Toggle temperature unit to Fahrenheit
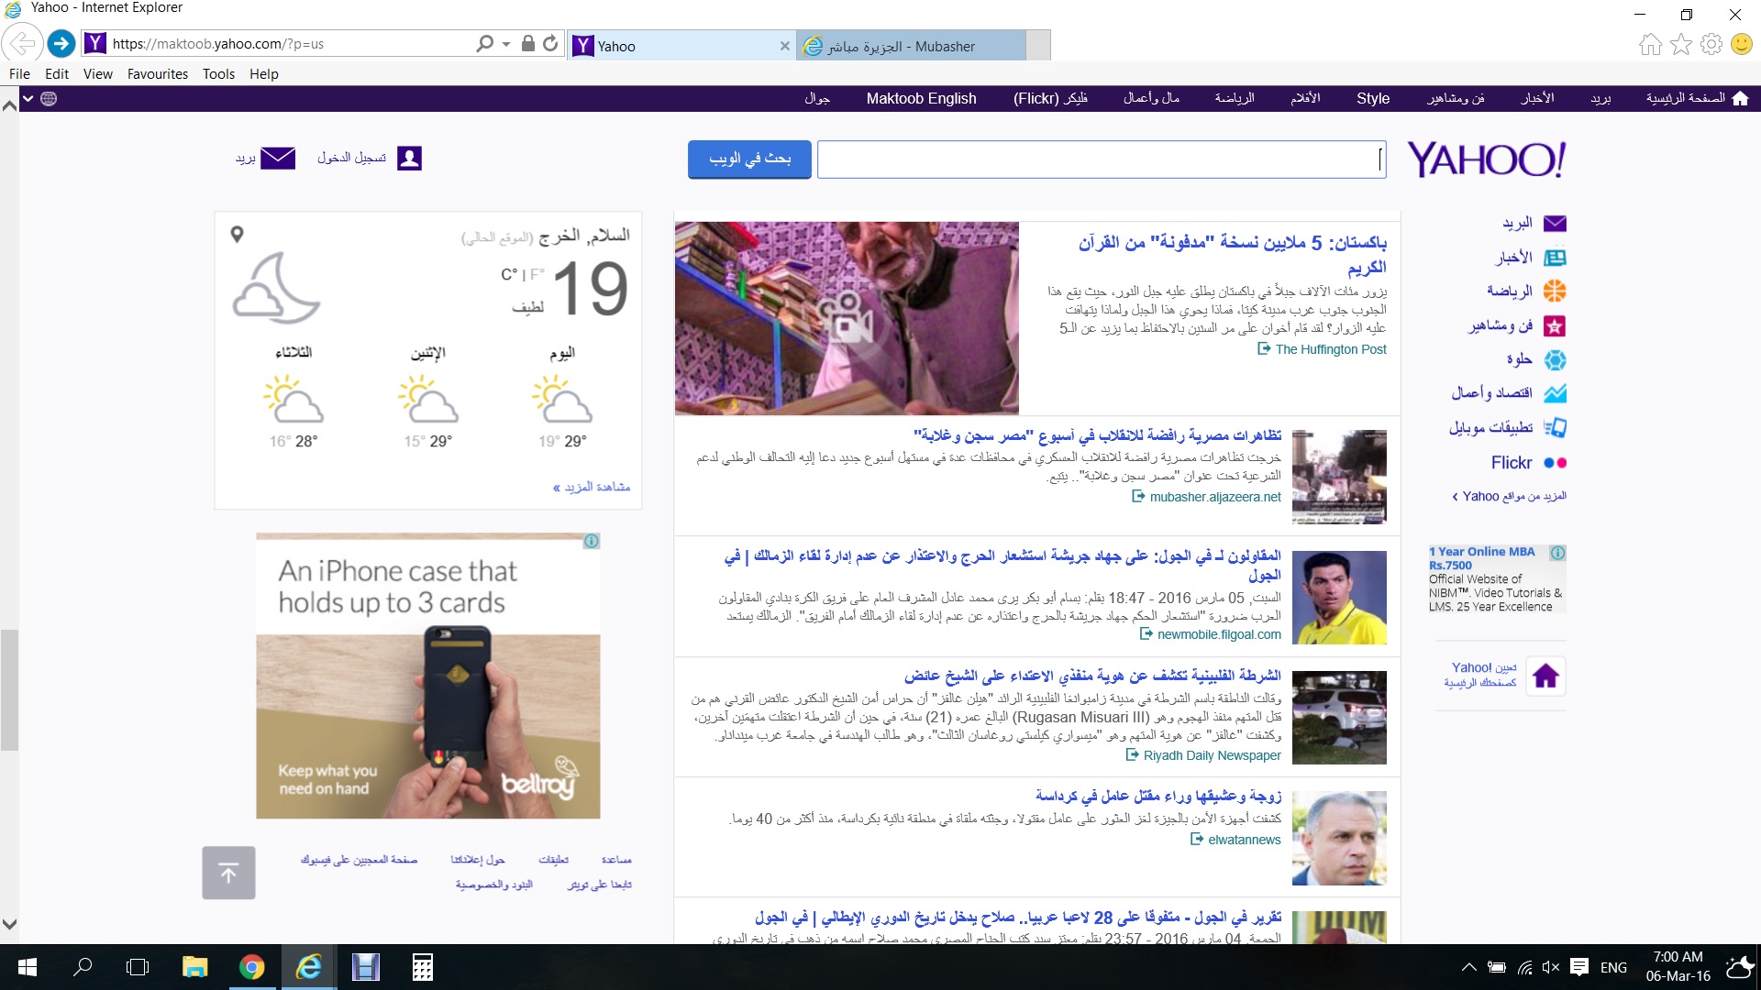Image resolution: width=1761 pixels, height=990 pixels. [x=537, y=274]
